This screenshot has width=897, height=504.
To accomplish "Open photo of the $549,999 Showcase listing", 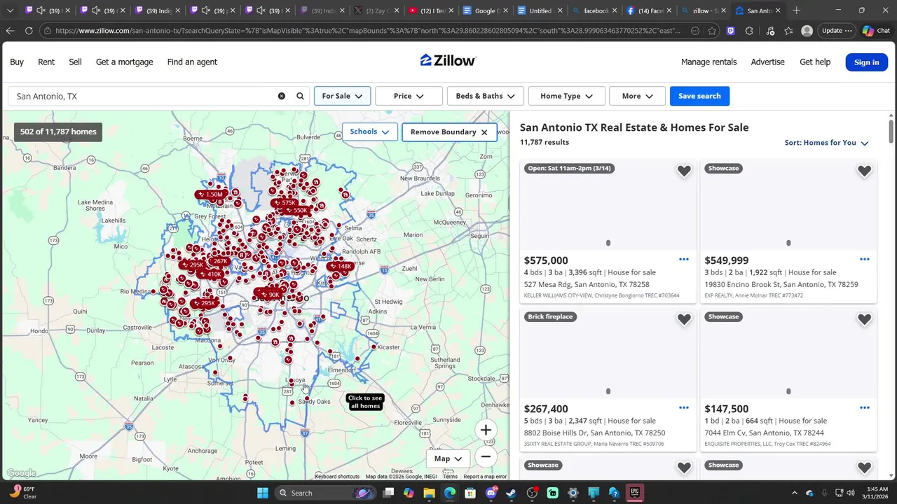I will tap(788, 204).
